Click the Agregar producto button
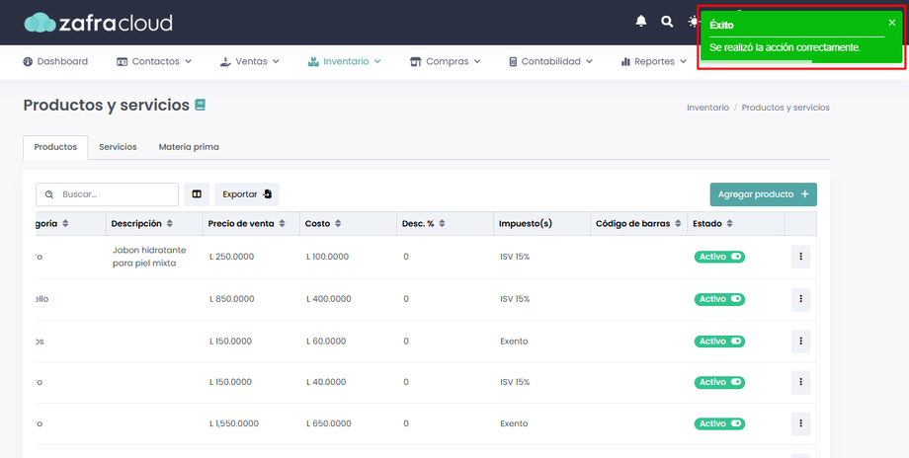 click(763, 194)
